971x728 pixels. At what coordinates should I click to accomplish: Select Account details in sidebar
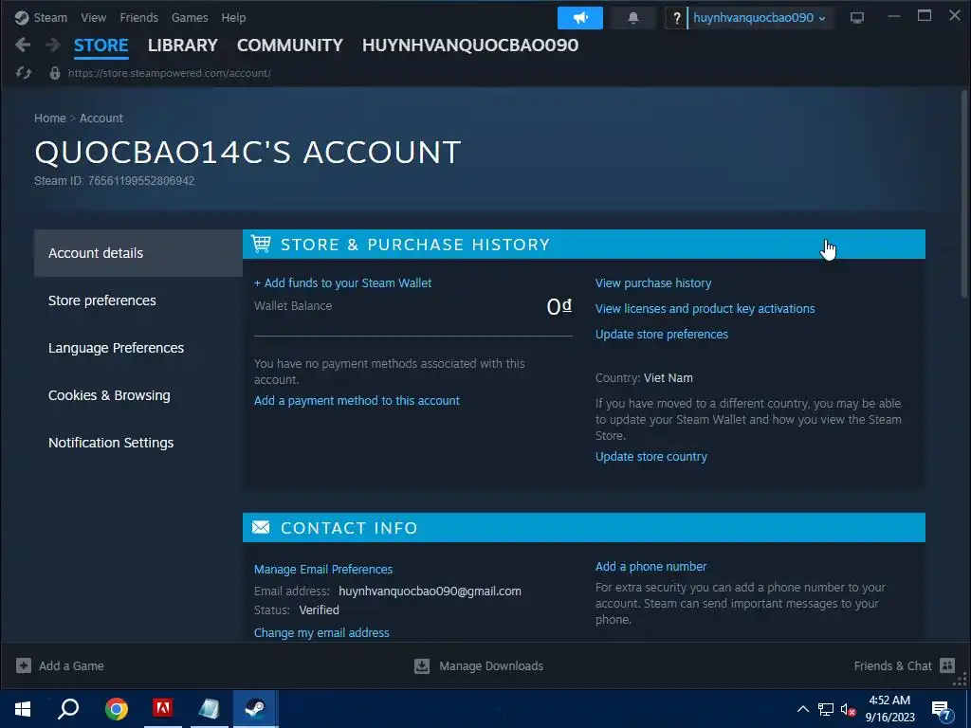pos(138,252)
